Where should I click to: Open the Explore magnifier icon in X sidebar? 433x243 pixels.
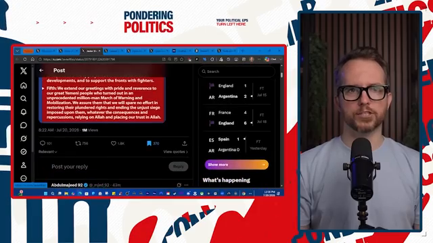click(24, 99)
